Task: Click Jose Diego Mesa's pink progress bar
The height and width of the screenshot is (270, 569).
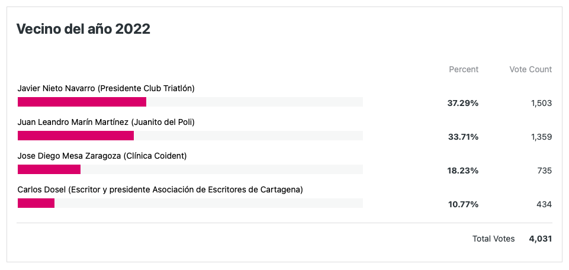Action: click(x=49, y=169)
